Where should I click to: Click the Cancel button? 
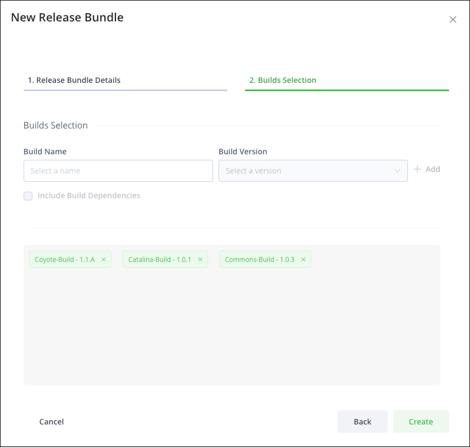(x=52, y=422)
